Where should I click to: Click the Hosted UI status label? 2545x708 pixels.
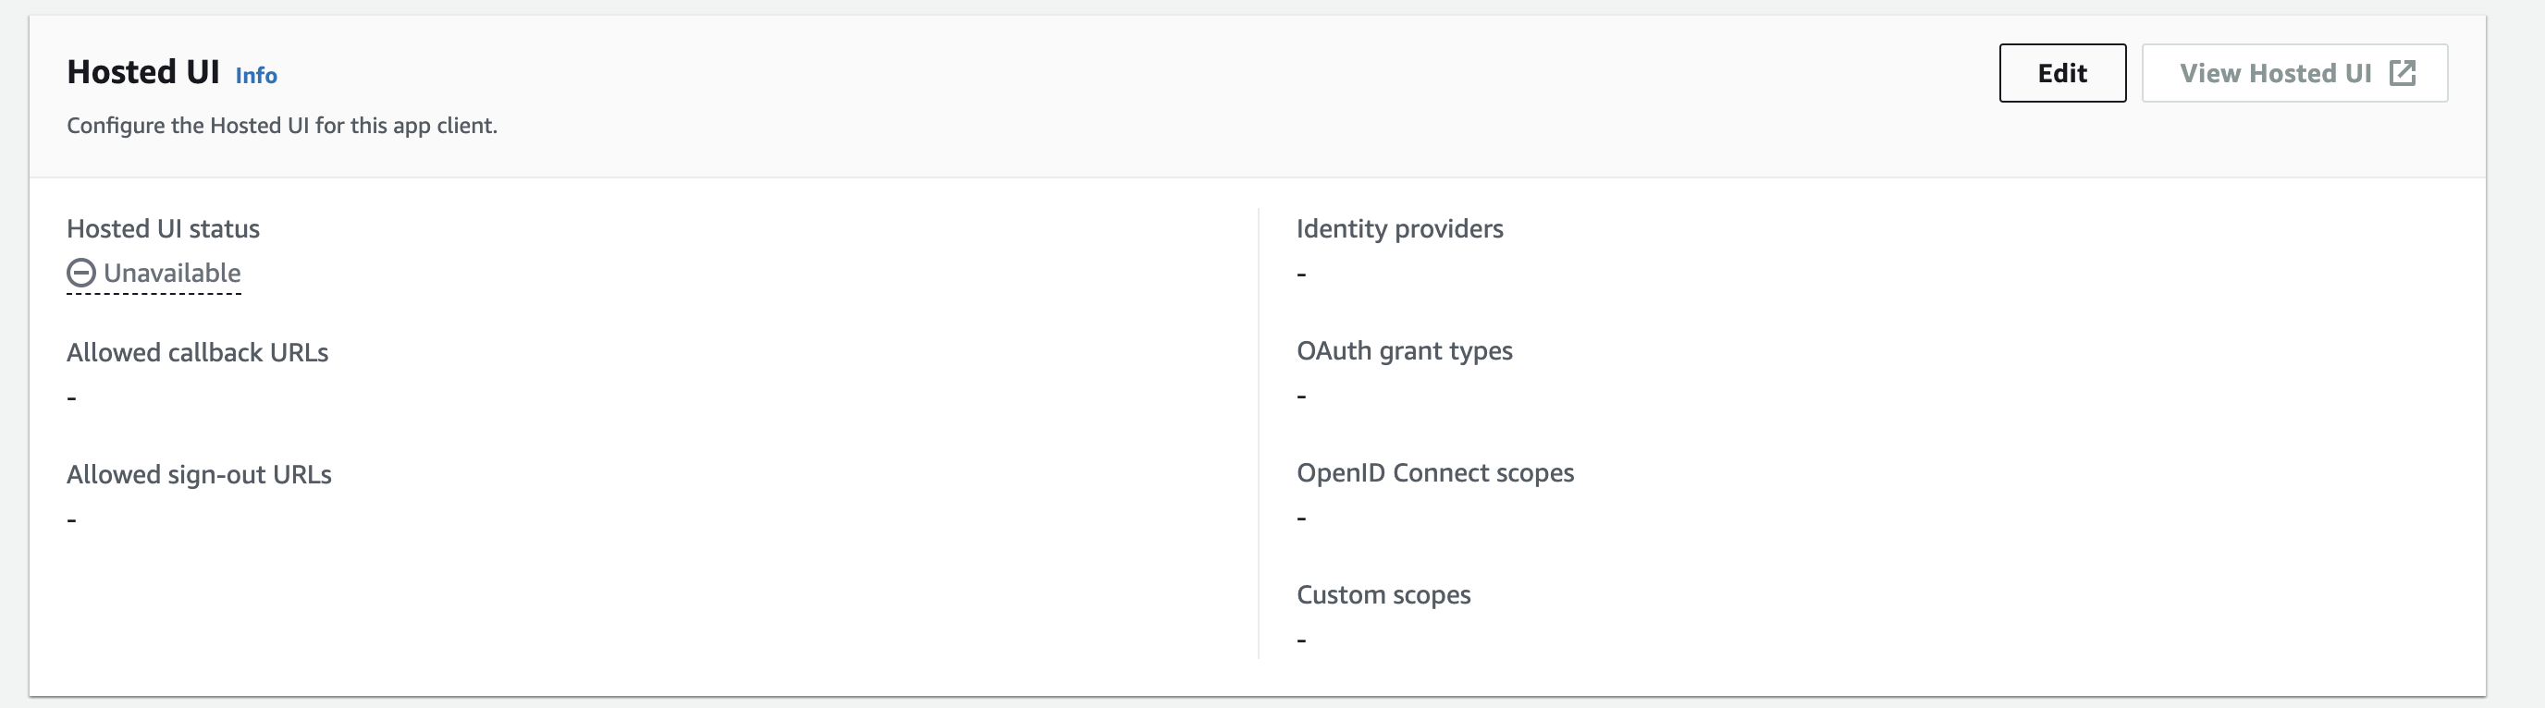[x=163, y=229]
